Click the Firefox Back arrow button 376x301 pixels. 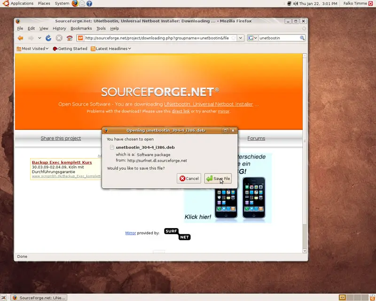(21, 38)
